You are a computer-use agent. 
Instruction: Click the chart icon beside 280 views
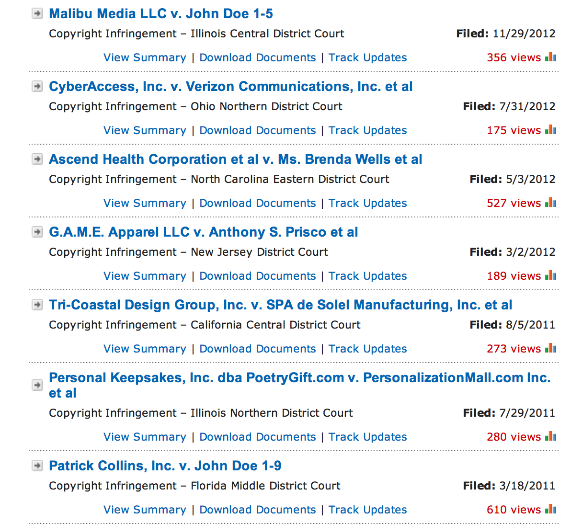[551, 436]
